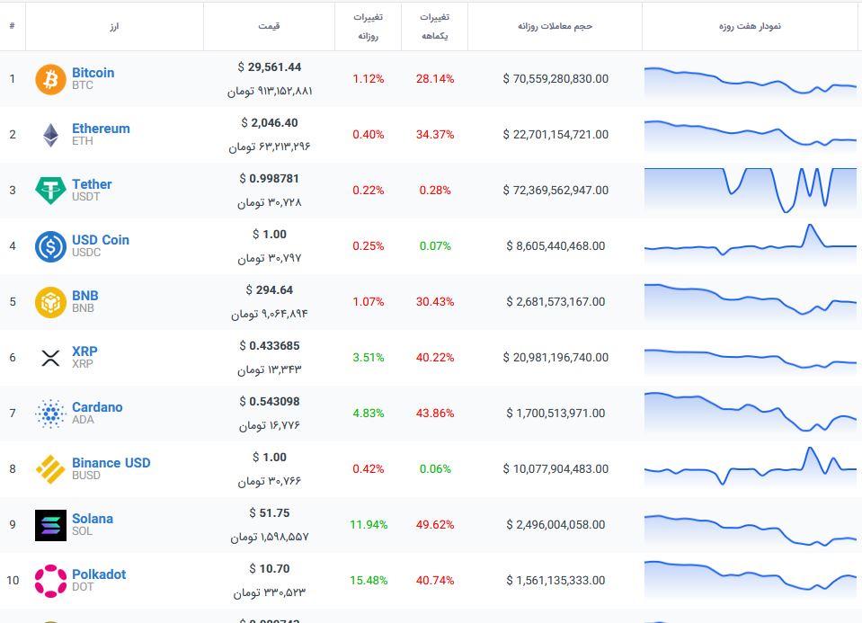Click Bitcoin volume $ 70,559,280,830.00
The height and width of the screenshot is (623, 862).
coord(555,78)
